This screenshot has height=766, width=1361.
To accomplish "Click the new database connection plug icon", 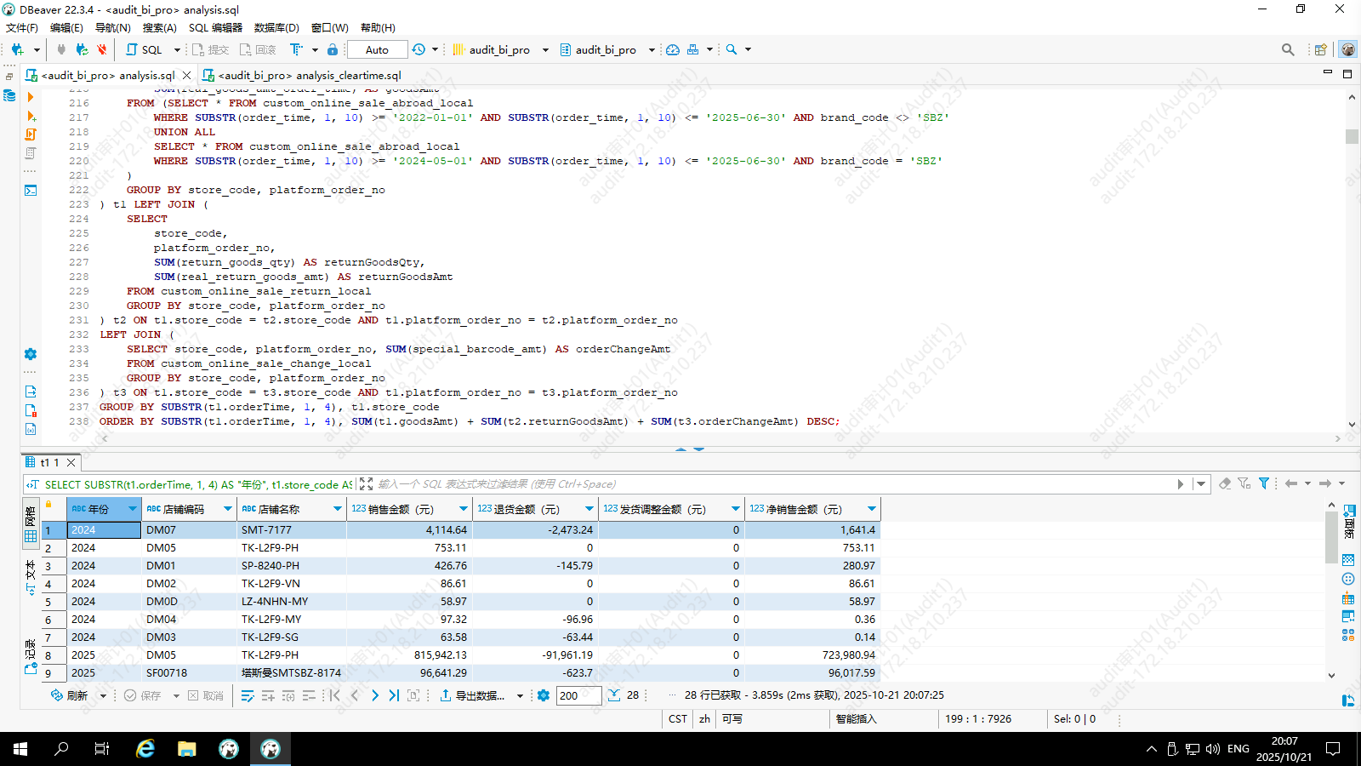I will 17,49.
